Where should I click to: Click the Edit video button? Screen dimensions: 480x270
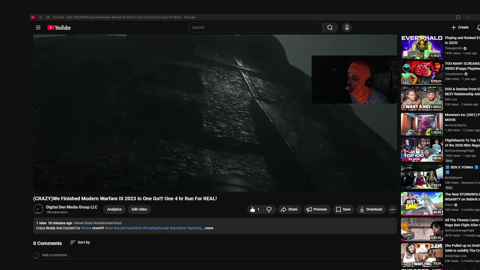139,210
